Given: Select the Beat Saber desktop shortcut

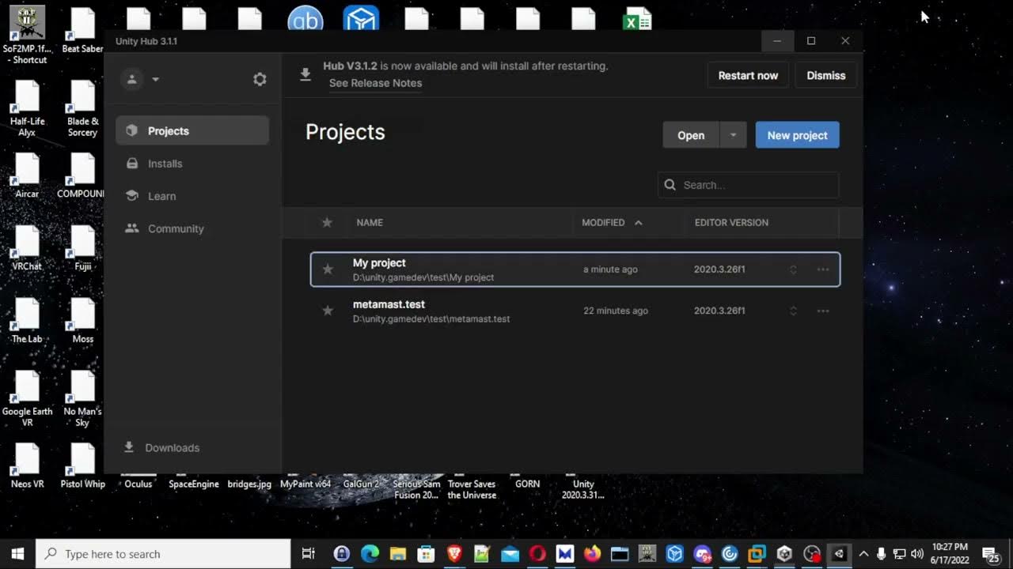Looking at the screenshot, I should tap(82, 32).
